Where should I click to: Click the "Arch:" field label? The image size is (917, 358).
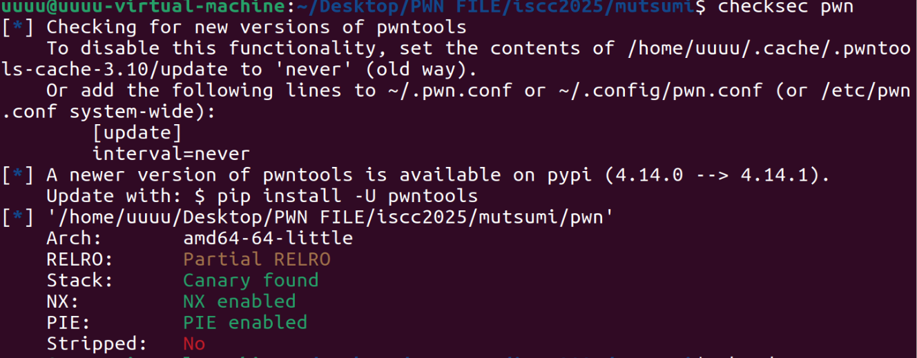tap(74, 238)
